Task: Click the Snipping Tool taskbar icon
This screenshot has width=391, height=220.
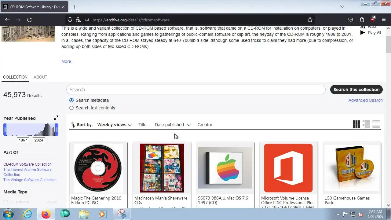Action: 122,214
